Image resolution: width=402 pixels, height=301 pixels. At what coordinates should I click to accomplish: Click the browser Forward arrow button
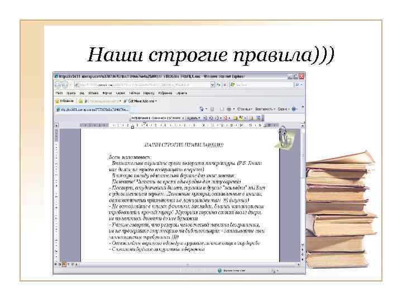[64, 85]
